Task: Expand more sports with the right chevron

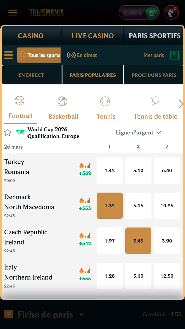Action: click(x=181, y=104)
